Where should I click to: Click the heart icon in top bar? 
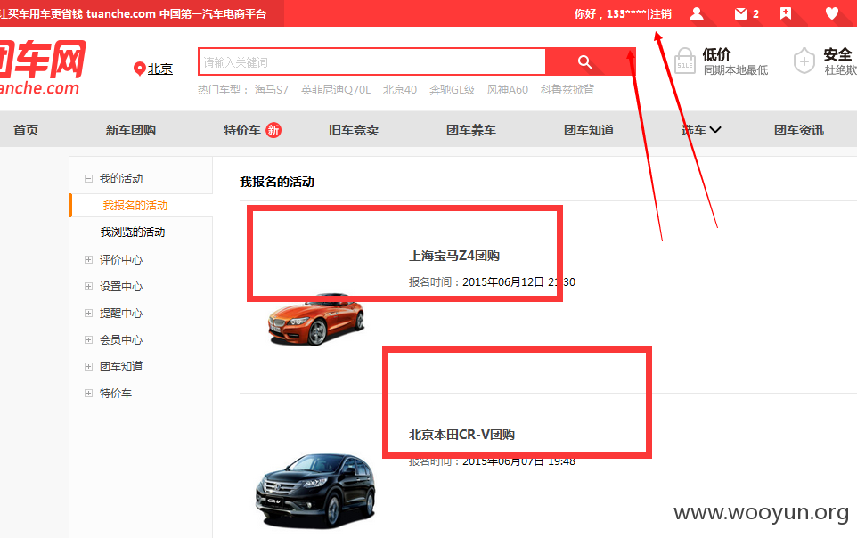pos(831,13)
